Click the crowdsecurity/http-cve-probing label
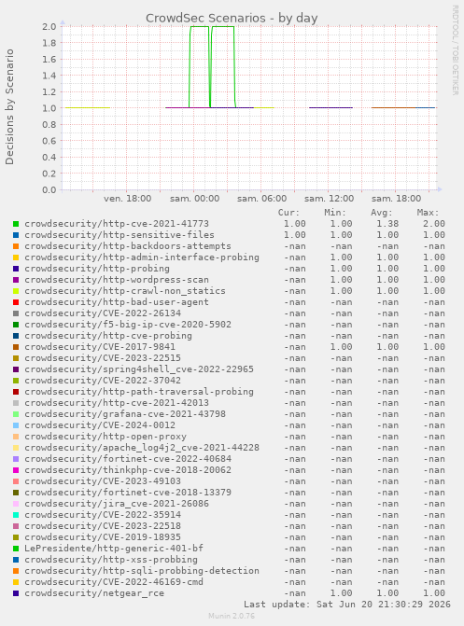The height and width of the screenshot is (626, 464). coord(108,336)
